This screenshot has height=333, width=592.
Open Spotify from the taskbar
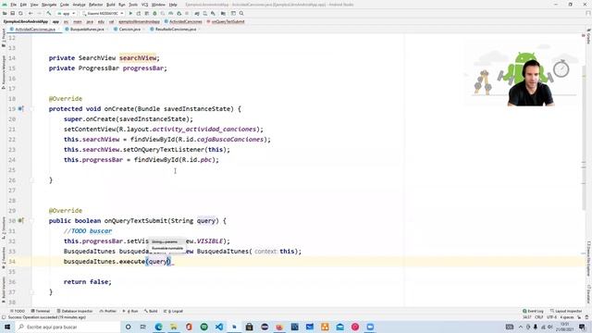[x=203, y=327]
